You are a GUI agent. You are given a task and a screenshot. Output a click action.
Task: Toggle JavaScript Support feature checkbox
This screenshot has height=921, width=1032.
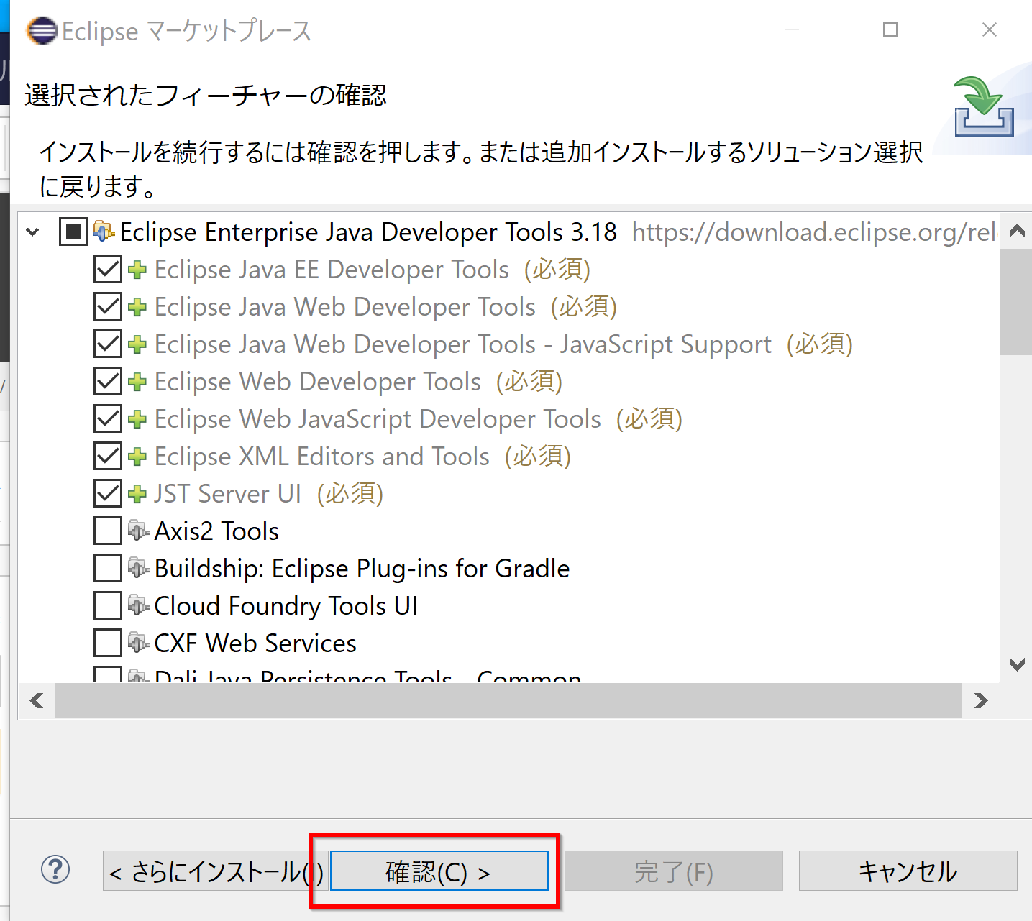tap(108, 344)
